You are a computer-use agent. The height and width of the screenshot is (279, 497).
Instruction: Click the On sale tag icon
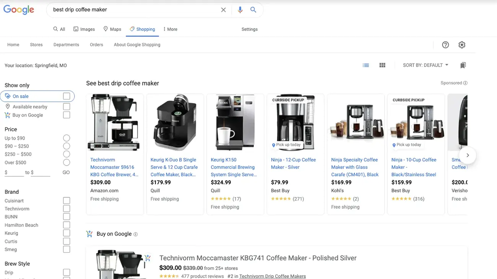[x=8, y=96]
